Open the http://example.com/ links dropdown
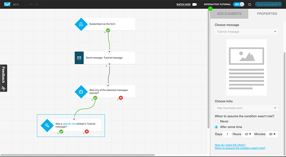The image size is (286, 157). point(246,108)
